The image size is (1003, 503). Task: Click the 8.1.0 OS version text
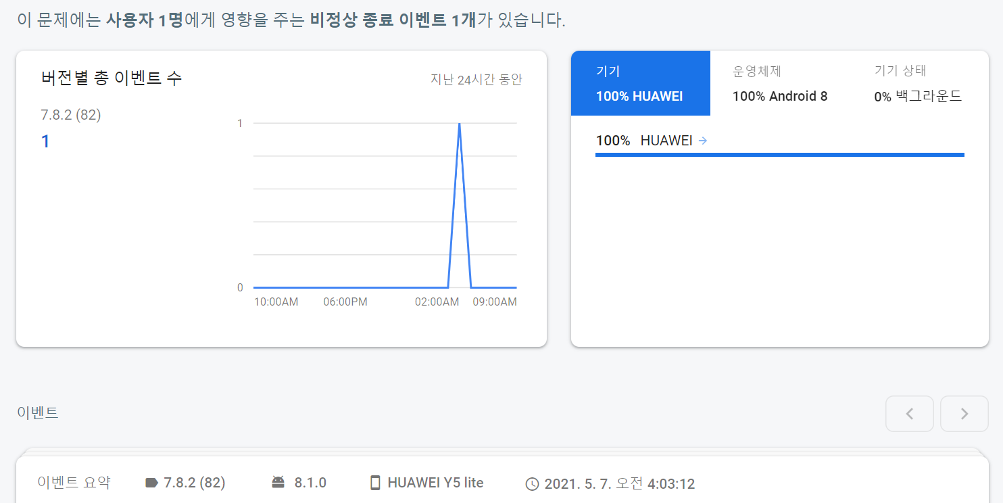pyautogui.click(x=310, y=483)
